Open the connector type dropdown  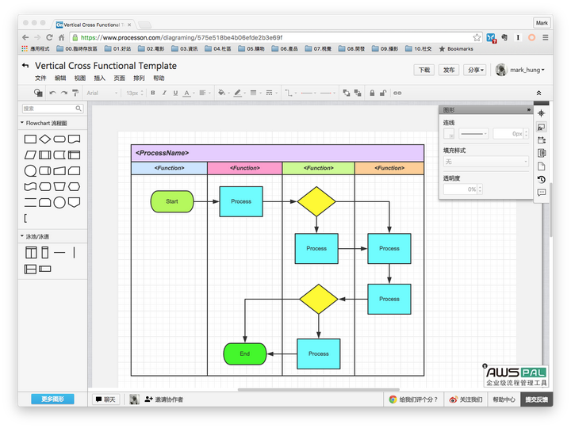click(290, 94)
